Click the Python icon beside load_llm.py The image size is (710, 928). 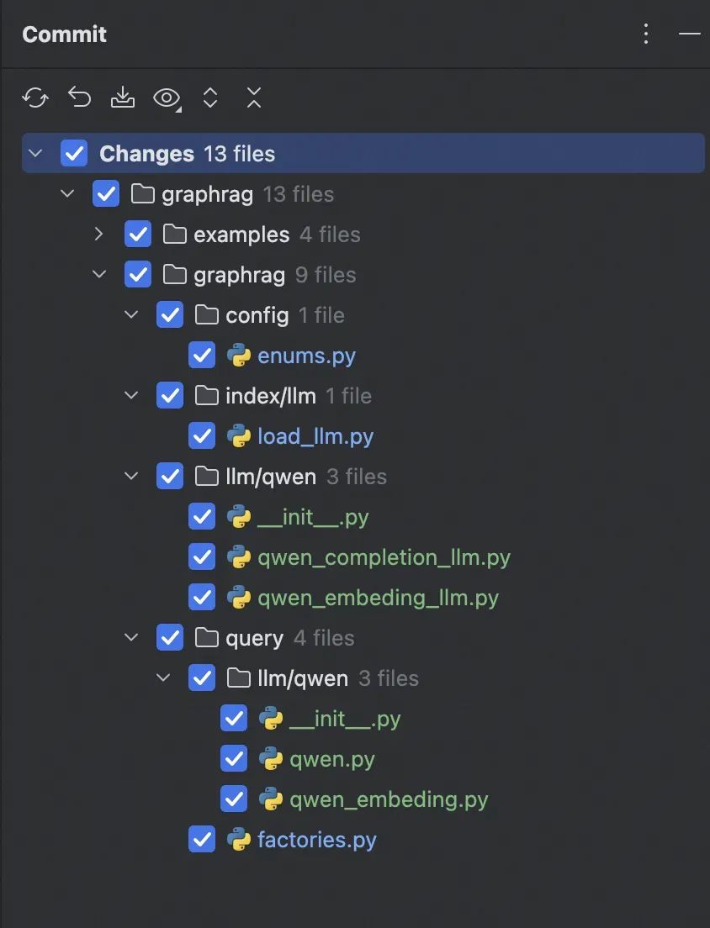237,435
